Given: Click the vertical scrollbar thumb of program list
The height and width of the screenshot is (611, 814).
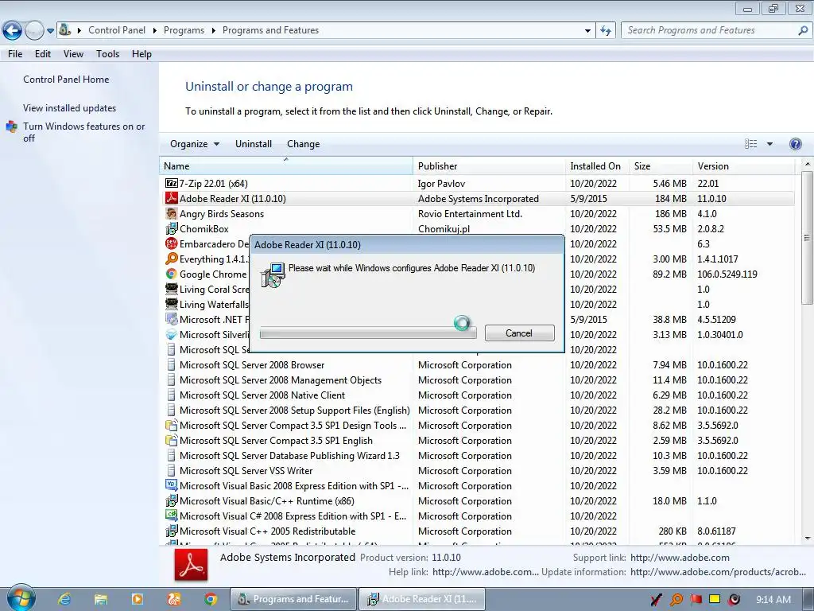Looking at the screenshot, I should tap(808, 237).
